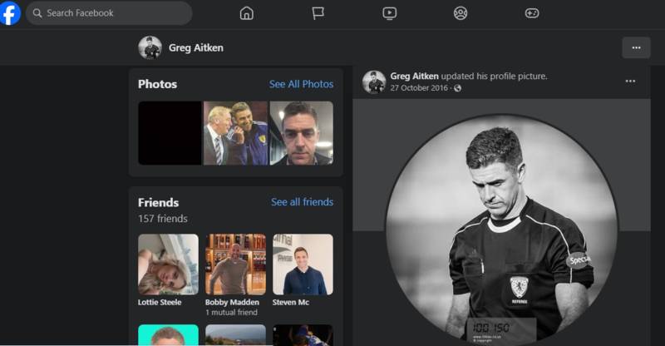This screenshot has height=346, width=665.
Task: Open the Home feed icon
Action: (246, 13)
